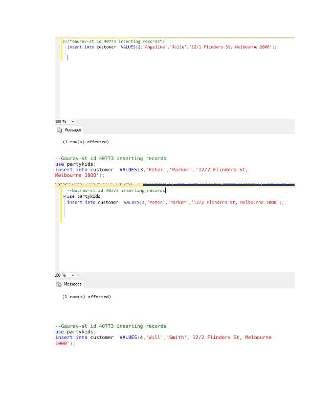Open zoom dropdown in upper query editor

[x=73, y=122]
